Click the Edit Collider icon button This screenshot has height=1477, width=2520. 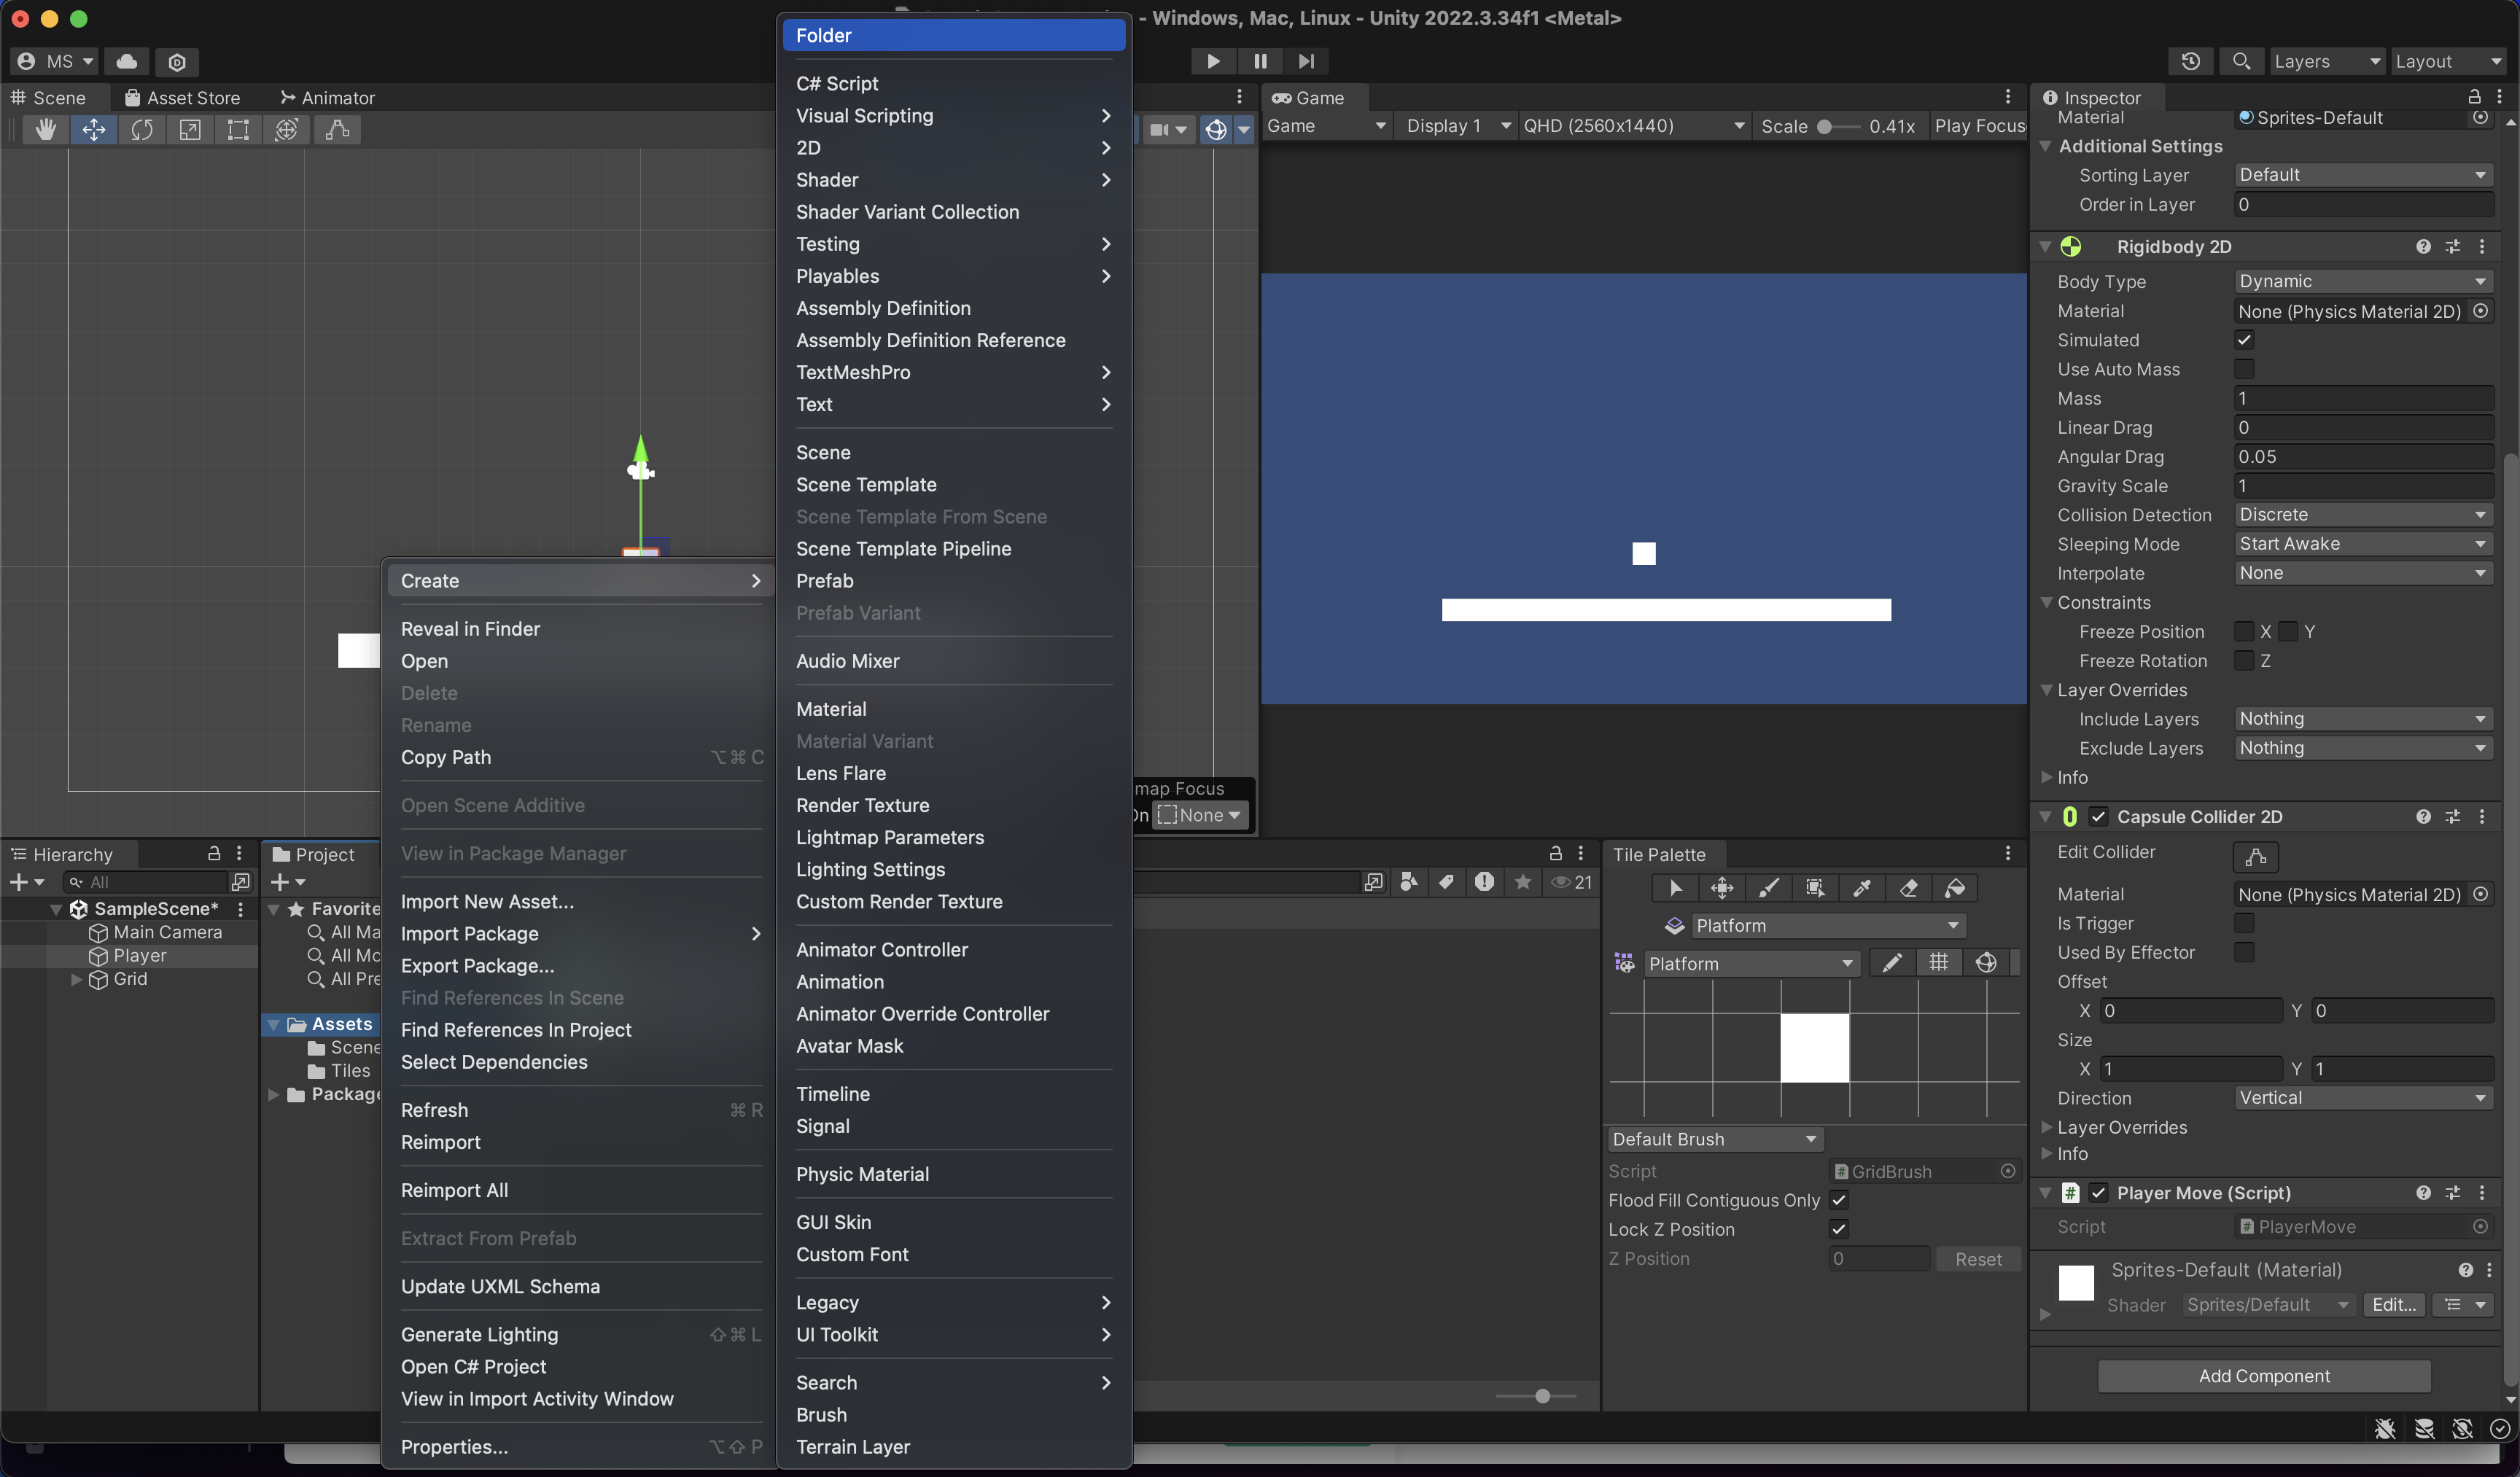point(2255,857)
